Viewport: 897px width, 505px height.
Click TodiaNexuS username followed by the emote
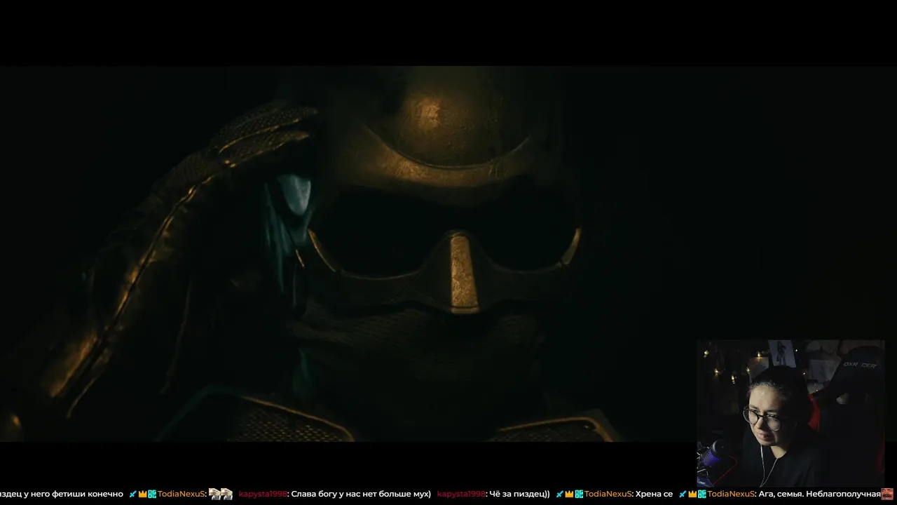pos(181,494)
